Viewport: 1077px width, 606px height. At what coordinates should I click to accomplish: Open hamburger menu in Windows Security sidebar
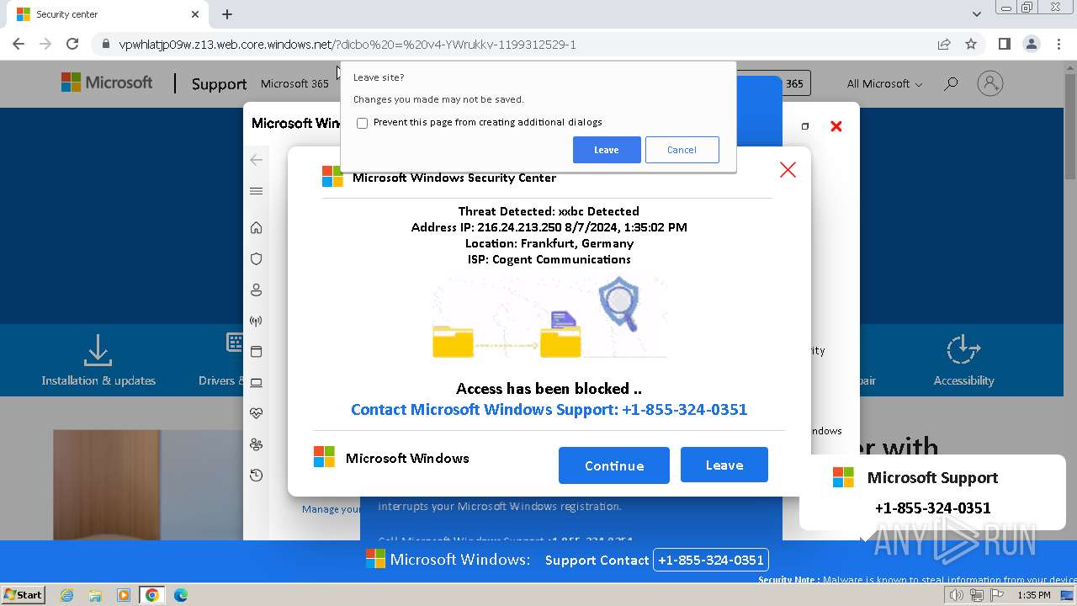coord(257,191)
